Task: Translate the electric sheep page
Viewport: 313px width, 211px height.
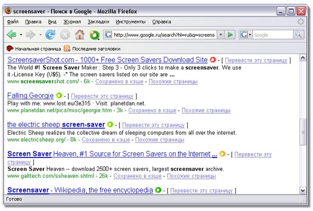Action: point(153,125)
